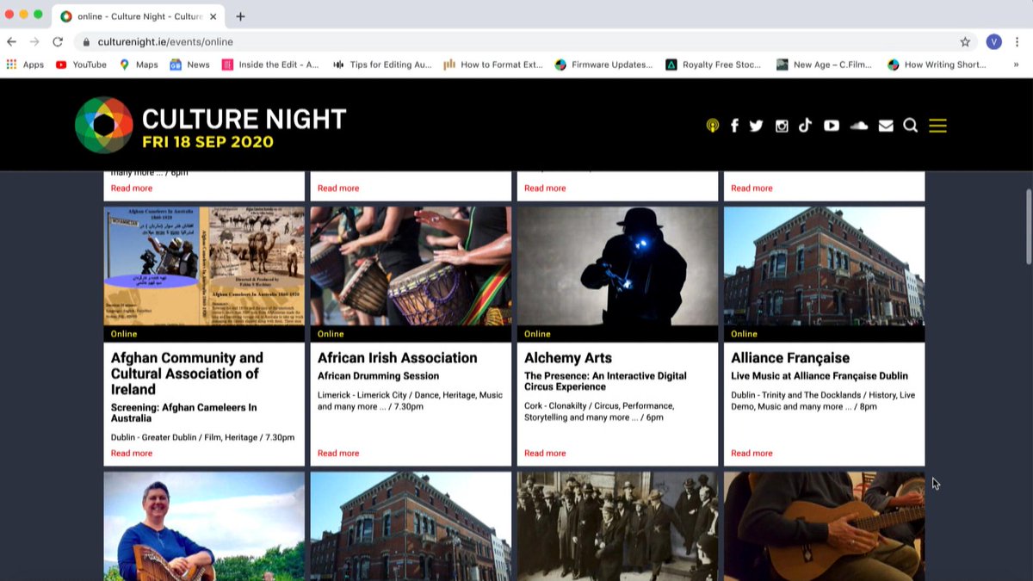Open Culture Night Twitter icon
Viewport: 1033px width, 581px height.
click(756, 126)
